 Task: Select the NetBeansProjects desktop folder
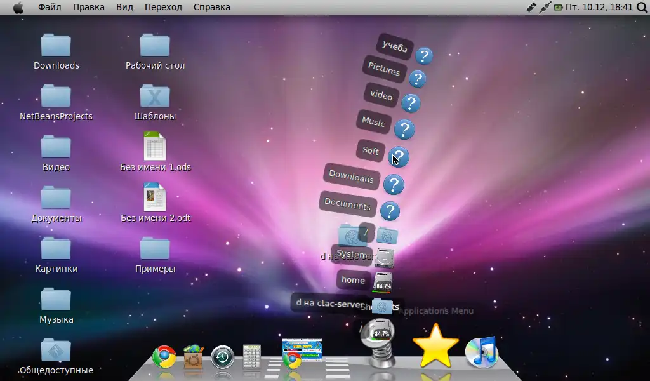point(56,96)
